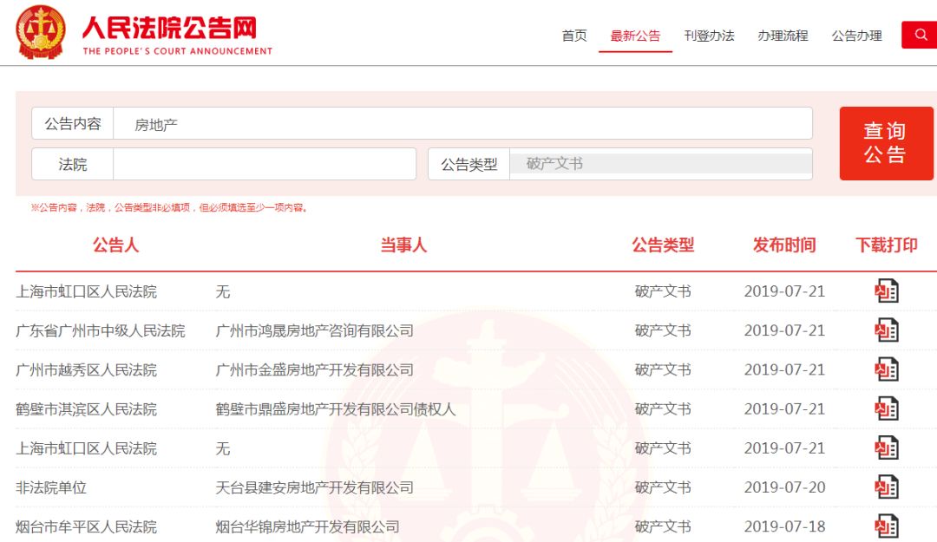Select 鹤壁市淇滨区人民法院 in the list
The width and height of the screenshot is (937, 542).
tap(86, 409)
